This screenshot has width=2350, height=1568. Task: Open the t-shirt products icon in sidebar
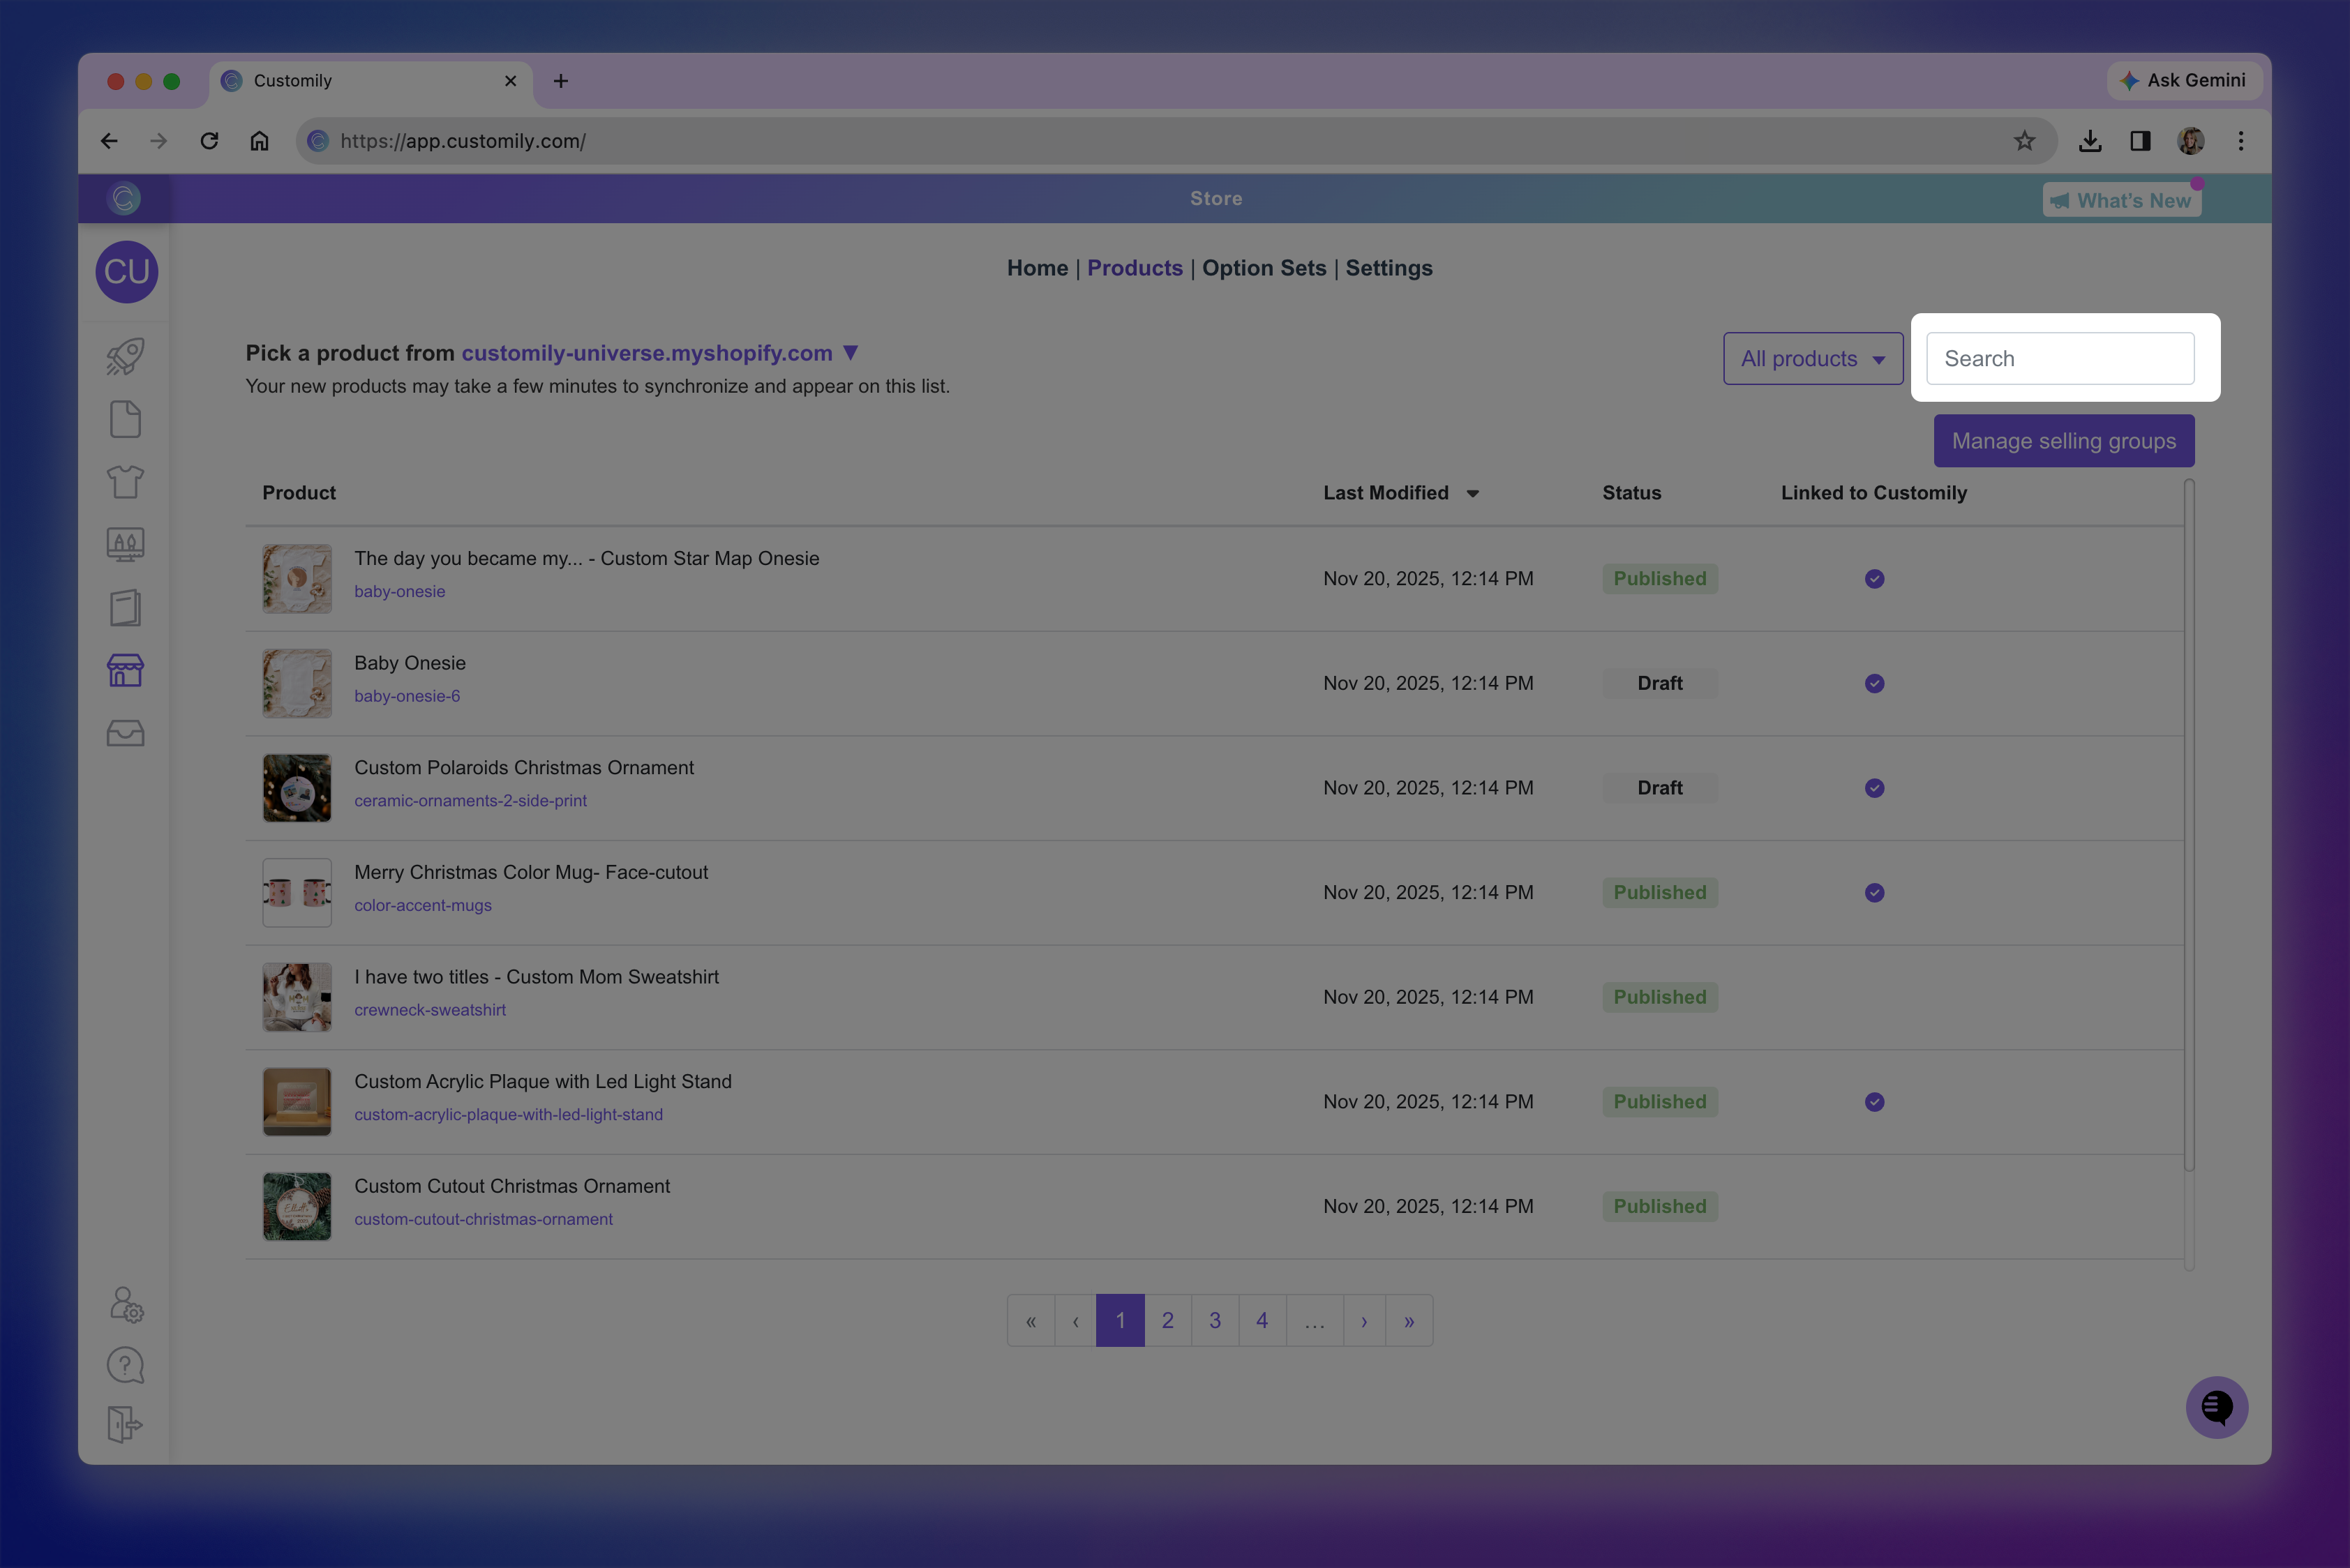(125, 482)
